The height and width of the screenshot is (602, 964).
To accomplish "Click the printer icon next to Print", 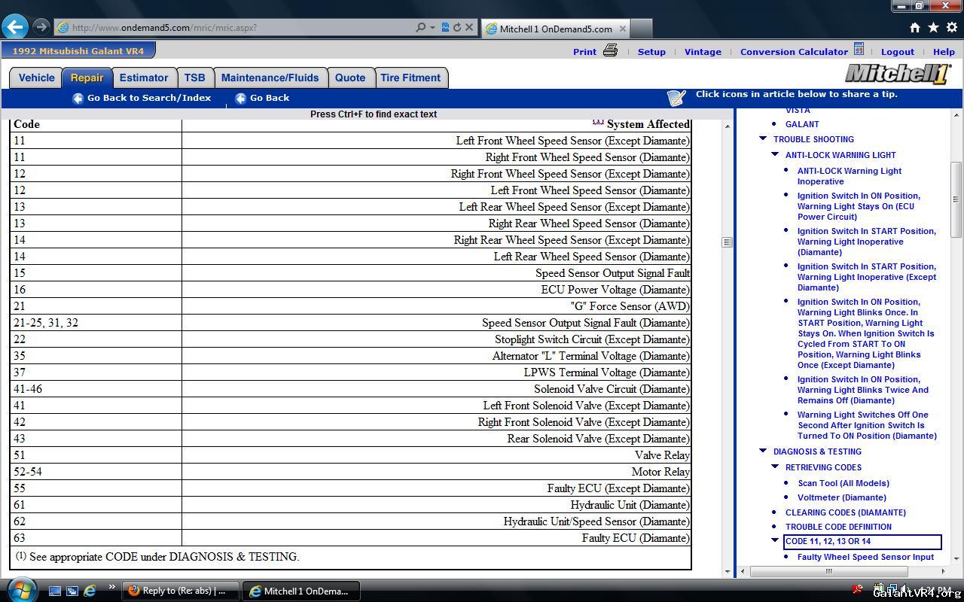I will click(x=610, y=50).
